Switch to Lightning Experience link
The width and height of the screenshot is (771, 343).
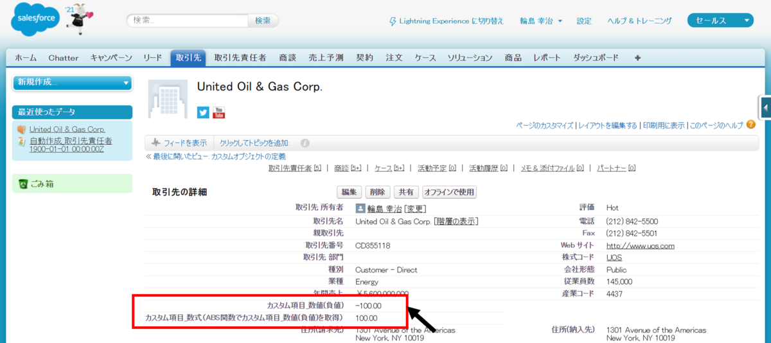452,21
